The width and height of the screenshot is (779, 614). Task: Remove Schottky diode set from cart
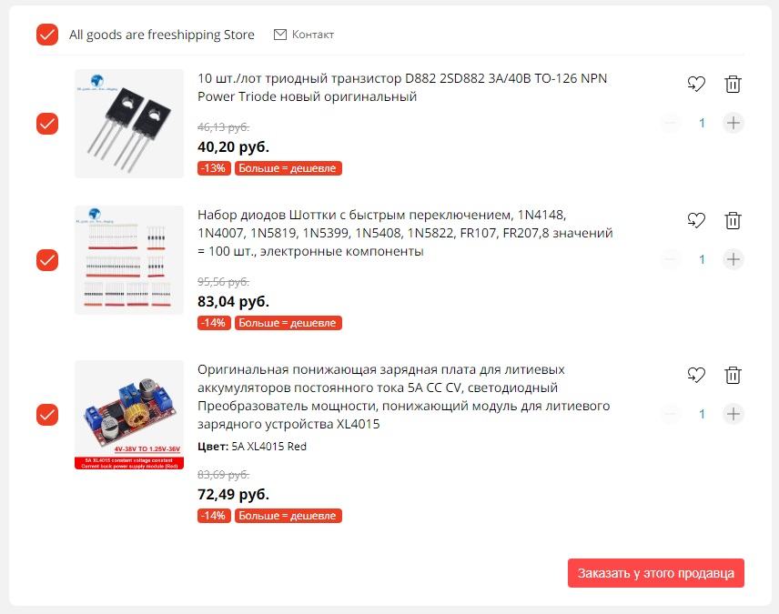733,220
